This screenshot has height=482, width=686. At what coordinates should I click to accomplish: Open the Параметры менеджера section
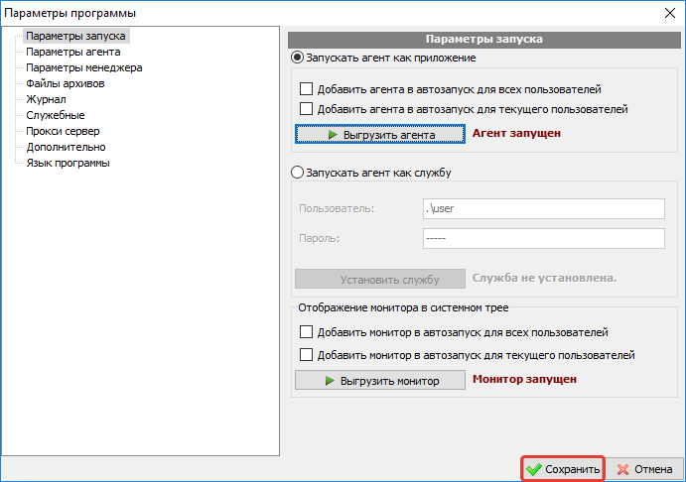84,67
